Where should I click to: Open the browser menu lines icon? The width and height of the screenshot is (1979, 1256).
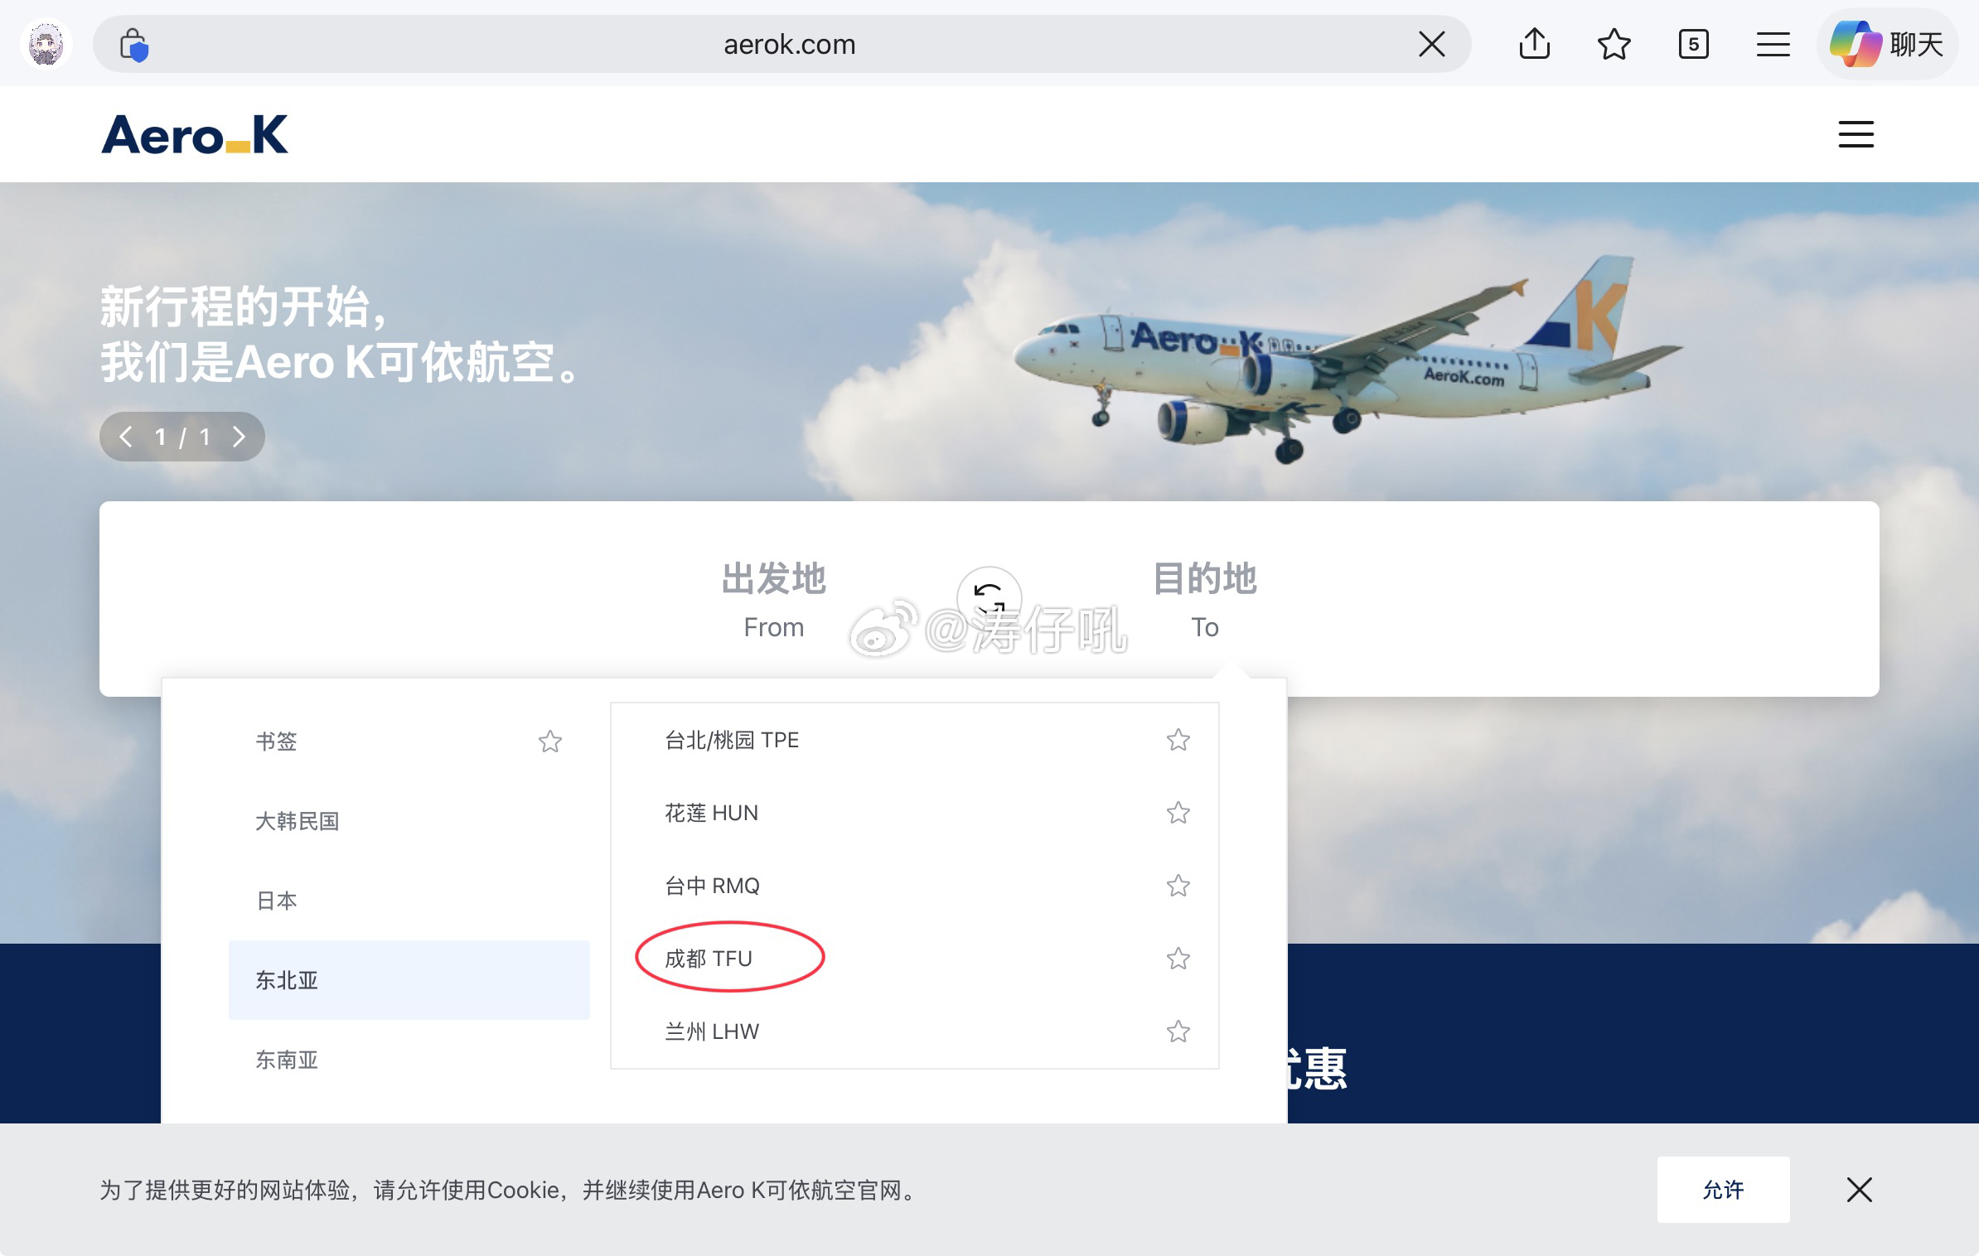coord(1773,44)
